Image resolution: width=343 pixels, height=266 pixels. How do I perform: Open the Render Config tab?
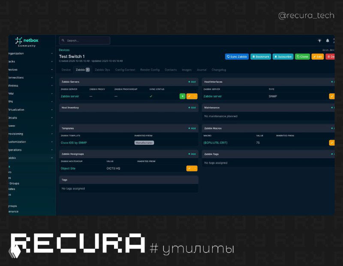point(149,70)
